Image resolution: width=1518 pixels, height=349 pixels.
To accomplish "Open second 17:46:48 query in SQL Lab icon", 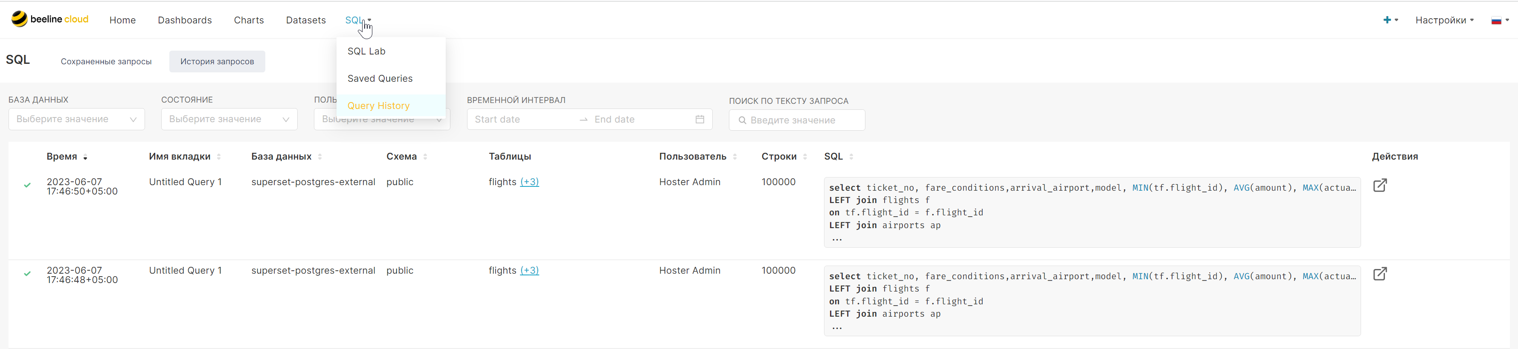I will tap(1380, 274).
